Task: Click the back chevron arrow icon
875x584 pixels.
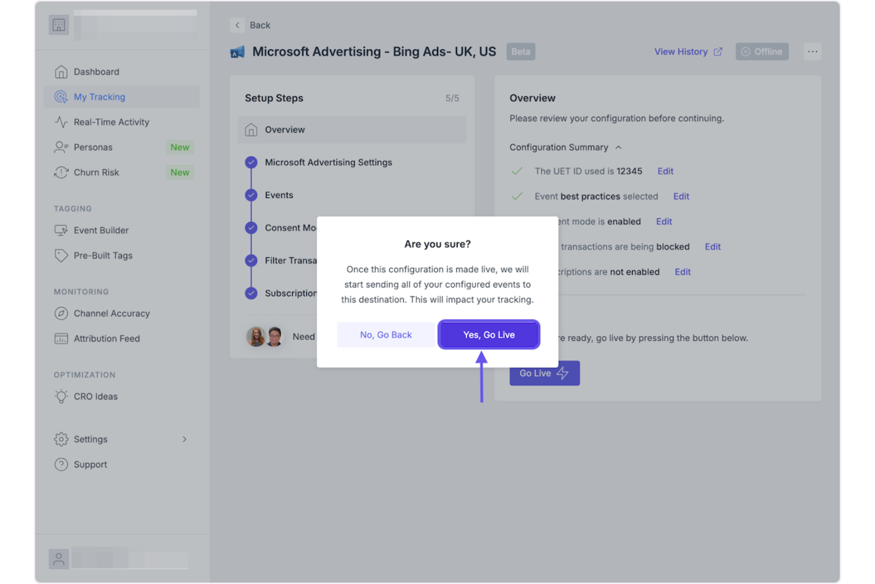Action: click(237, 25)
